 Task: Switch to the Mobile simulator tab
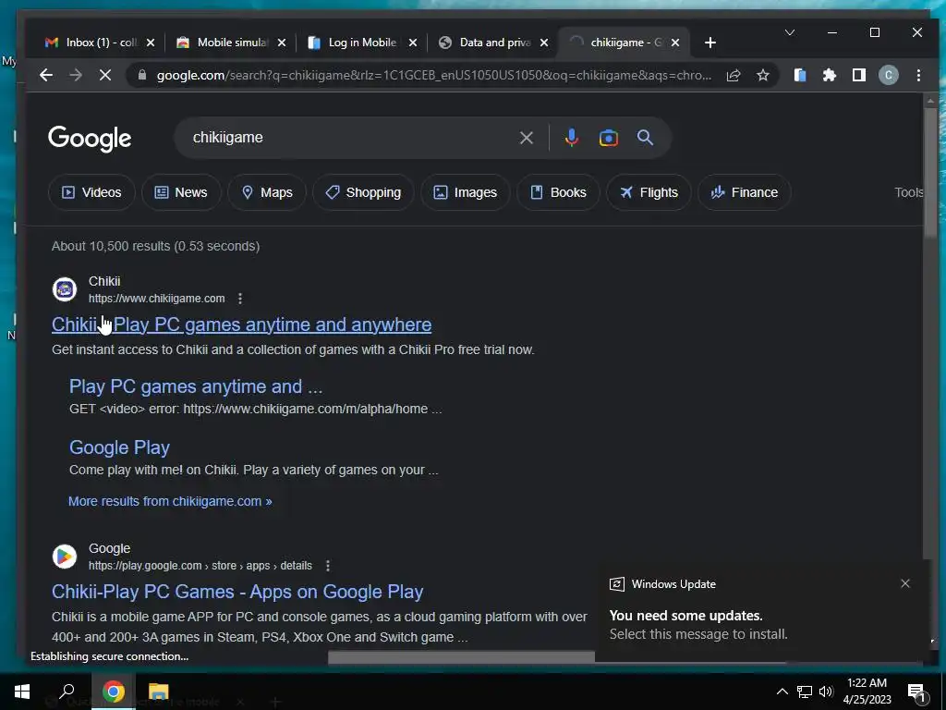[224, 43]
